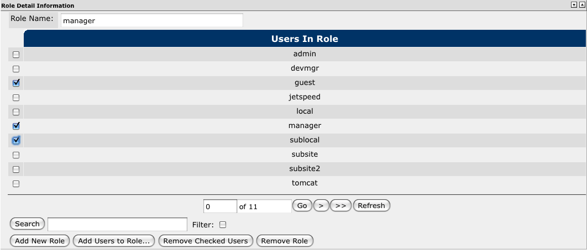Enable the tomcat user checkbox

tap(16, 184)
